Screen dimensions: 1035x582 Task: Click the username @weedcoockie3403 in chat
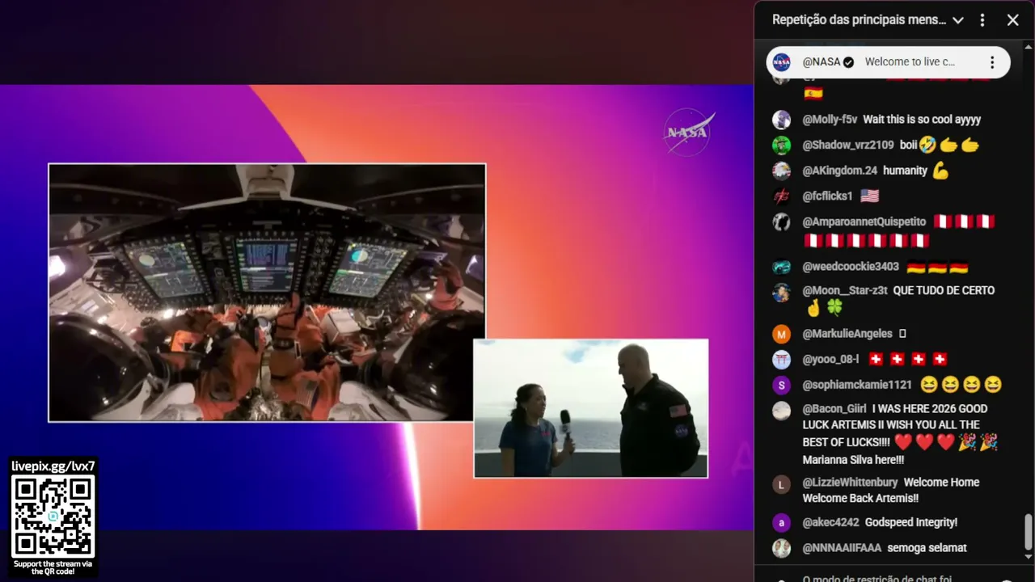[851, 267]
